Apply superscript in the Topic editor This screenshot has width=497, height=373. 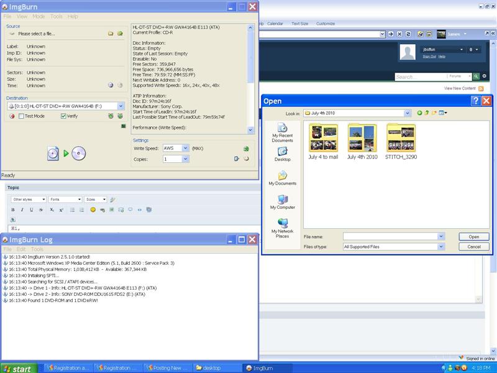(61, 210)
